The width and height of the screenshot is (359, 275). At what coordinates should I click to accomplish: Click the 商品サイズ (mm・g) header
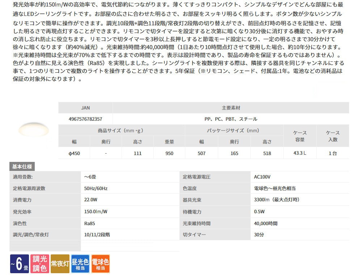click(x=121, y=130)
